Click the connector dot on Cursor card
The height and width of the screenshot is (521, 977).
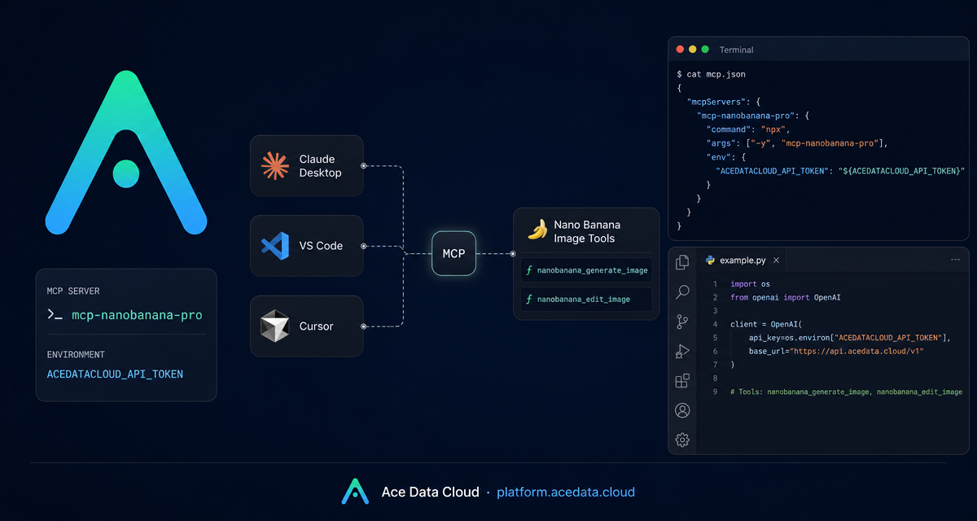363,326
